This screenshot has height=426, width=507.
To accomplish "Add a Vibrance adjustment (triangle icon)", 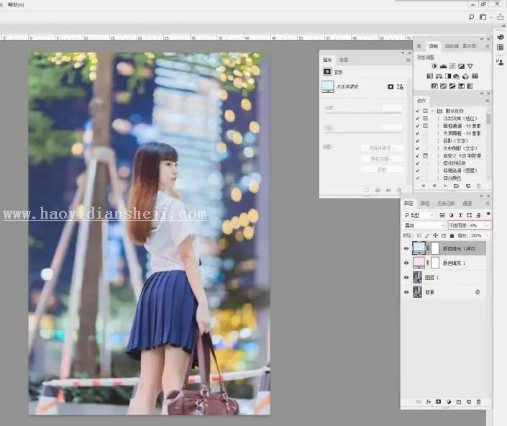I will click(x=470, y=66).
